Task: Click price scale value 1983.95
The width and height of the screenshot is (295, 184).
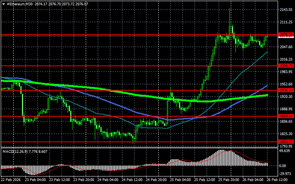Action: tap(286, 72)
